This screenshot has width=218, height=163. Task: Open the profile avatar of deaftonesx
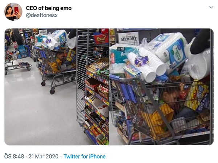pos(13,12)
